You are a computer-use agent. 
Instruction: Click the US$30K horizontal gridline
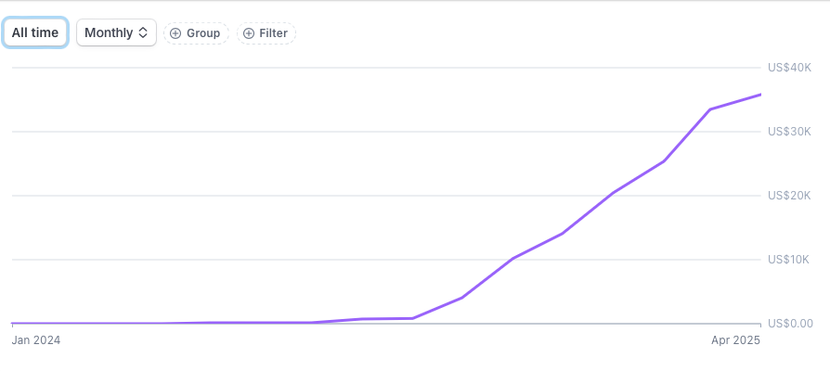(x=386, y=132)
